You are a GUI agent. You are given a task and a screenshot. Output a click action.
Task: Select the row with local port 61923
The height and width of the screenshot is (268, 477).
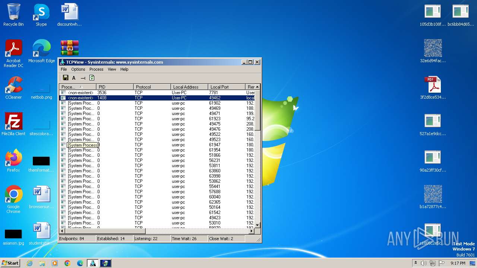[157, 119]
